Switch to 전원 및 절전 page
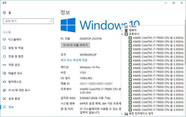The image size is (186, 117). (x=16, y=56)
